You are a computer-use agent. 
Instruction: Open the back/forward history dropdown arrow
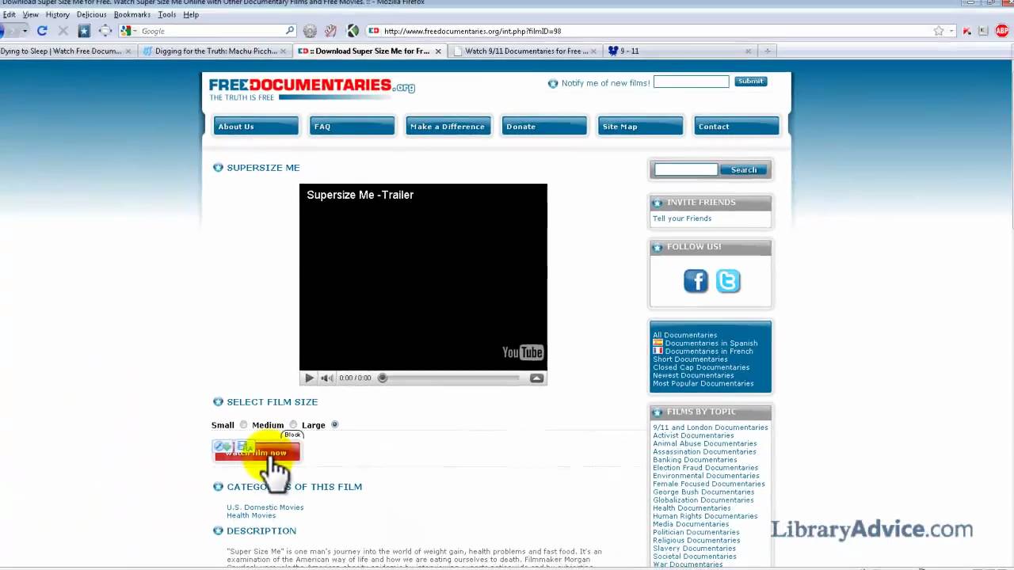tap(25, 31)
